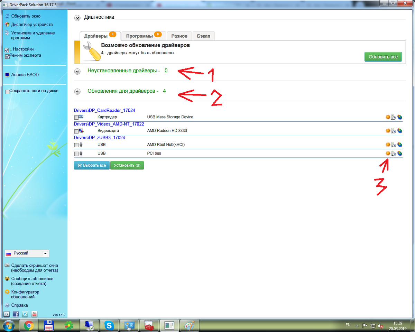Click device info icon in PCI bus row
This screenshot has width=415, height=332.
[394, 153]
